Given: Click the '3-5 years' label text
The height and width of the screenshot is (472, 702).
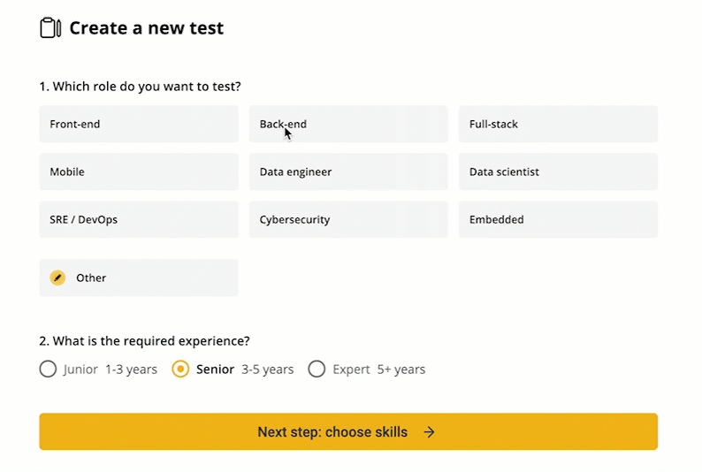Looking at the screenshot, I should click(267, 369).
